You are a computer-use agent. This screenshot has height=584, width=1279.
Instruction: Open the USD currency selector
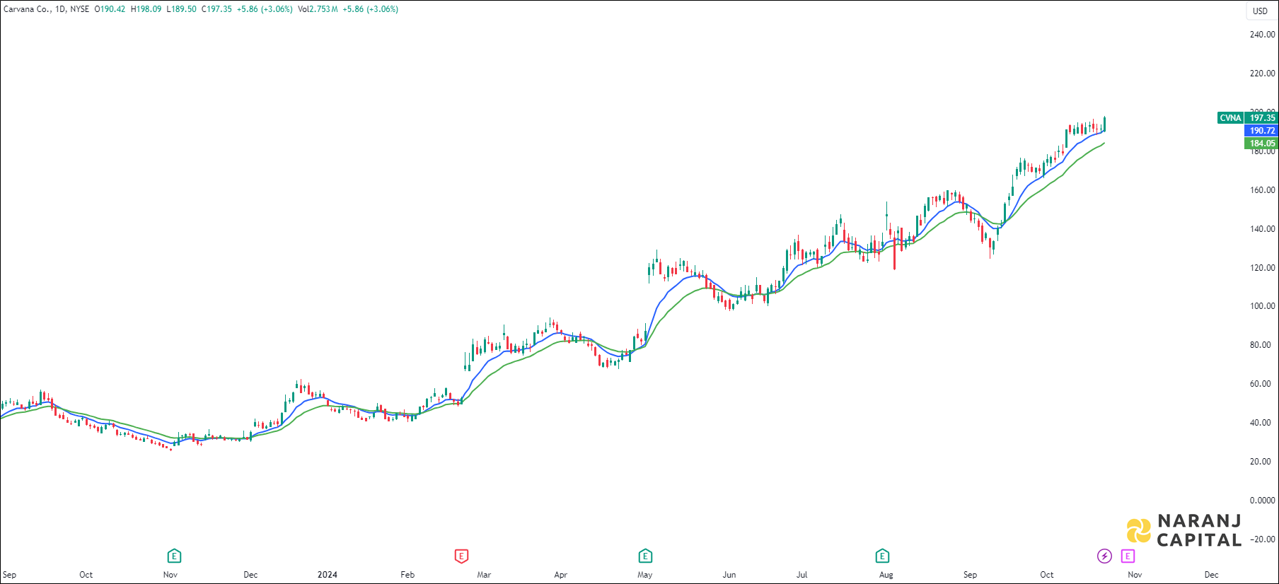[1260, 11]
